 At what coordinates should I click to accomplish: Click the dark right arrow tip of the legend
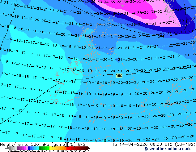tap(89, 148)
